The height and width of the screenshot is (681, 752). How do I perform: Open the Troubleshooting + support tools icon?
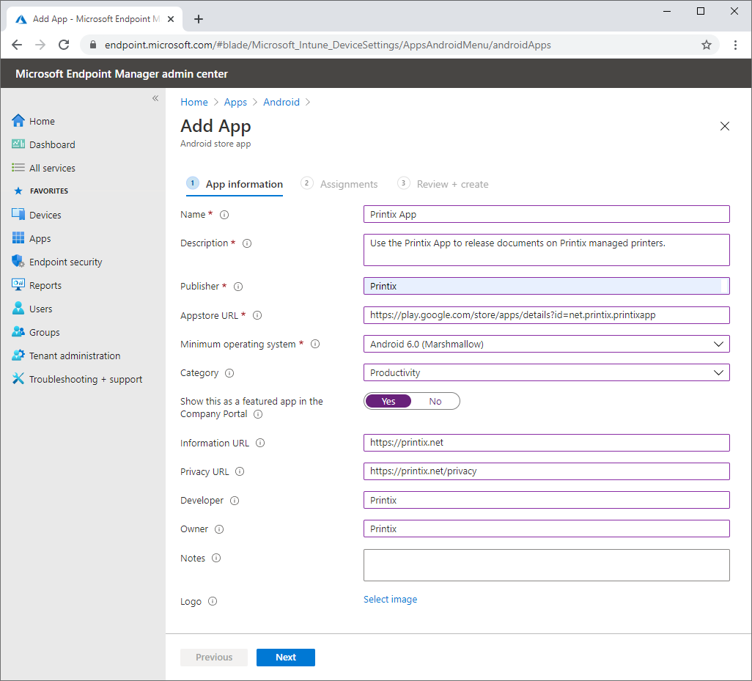[18, 379]
